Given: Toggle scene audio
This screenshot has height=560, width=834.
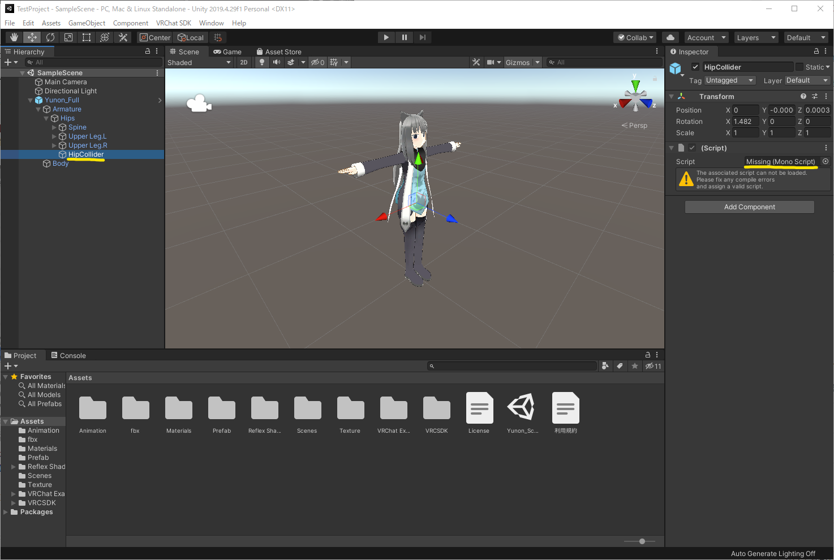Looking at the screenshot, I should point(277,62).
